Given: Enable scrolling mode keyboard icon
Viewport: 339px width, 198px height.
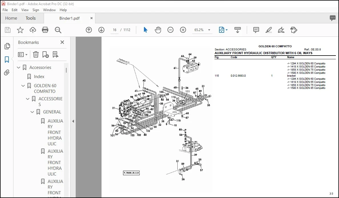Looking at the screenshot, I should click(238, 30).
